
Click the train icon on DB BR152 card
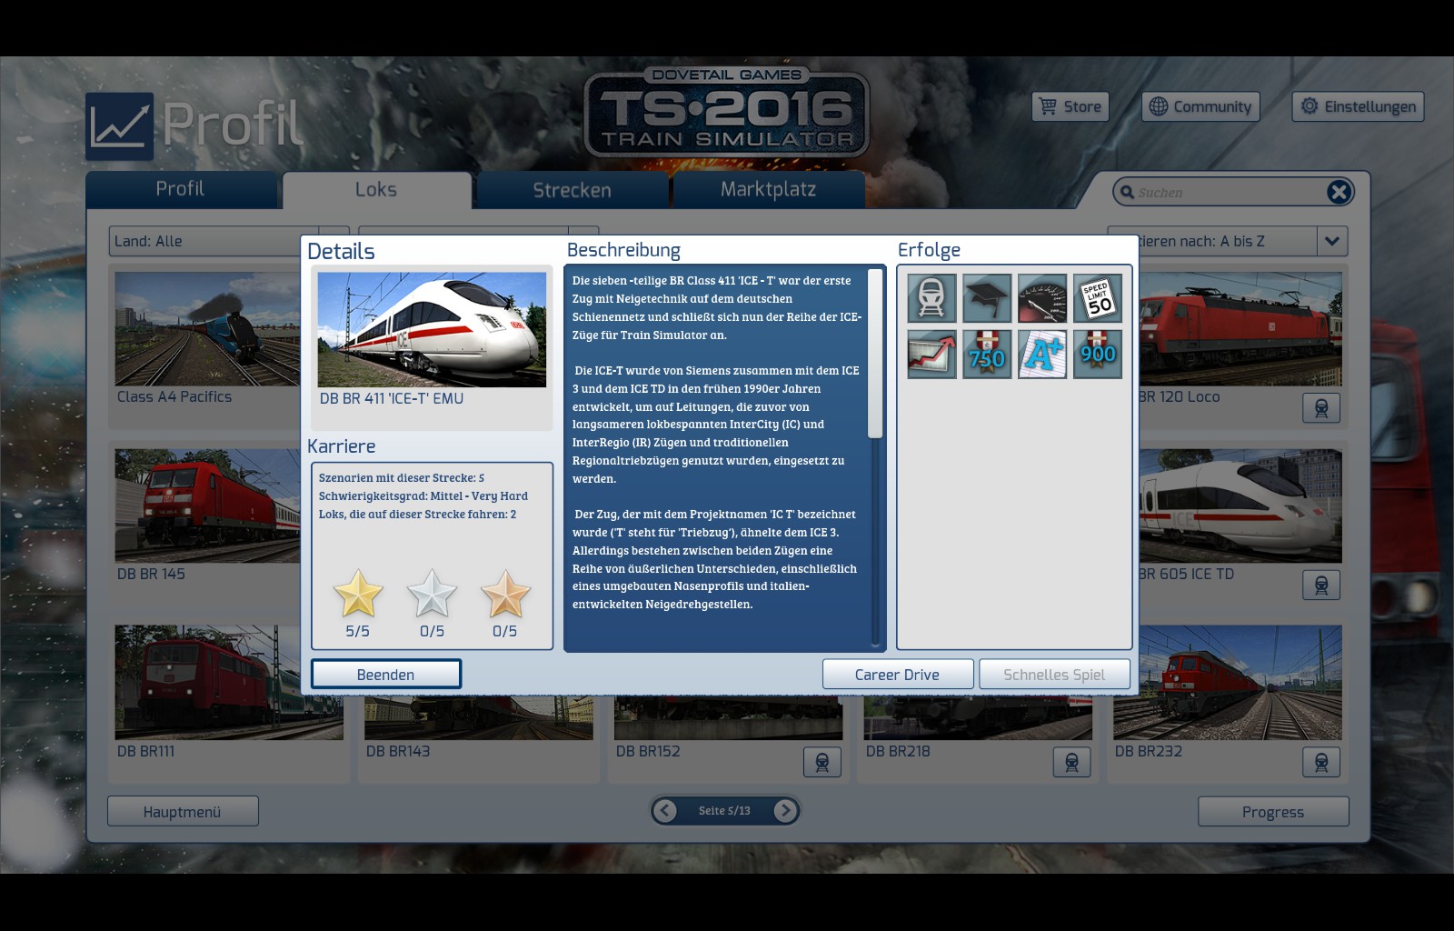coord(822,762)
